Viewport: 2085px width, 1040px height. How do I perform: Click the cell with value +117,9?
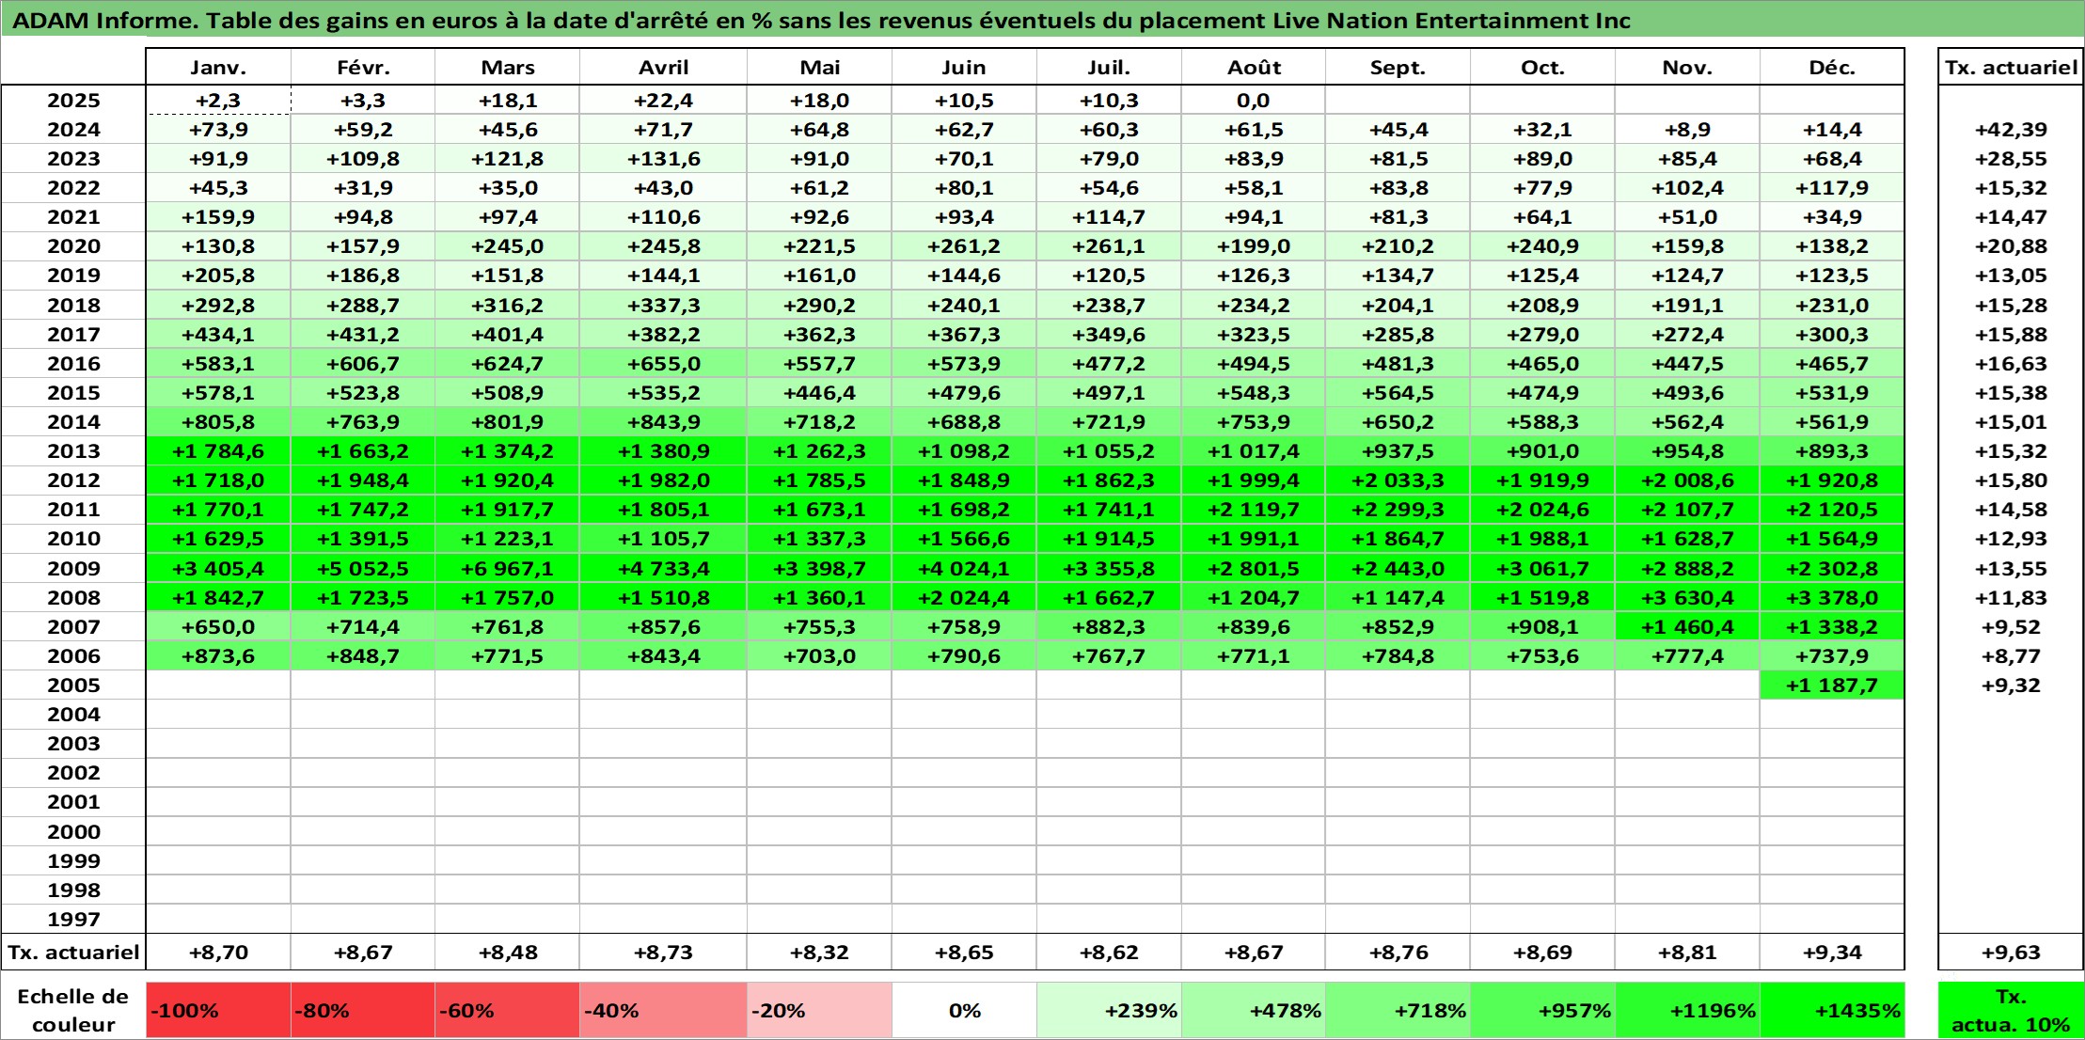click(1831, 188)
